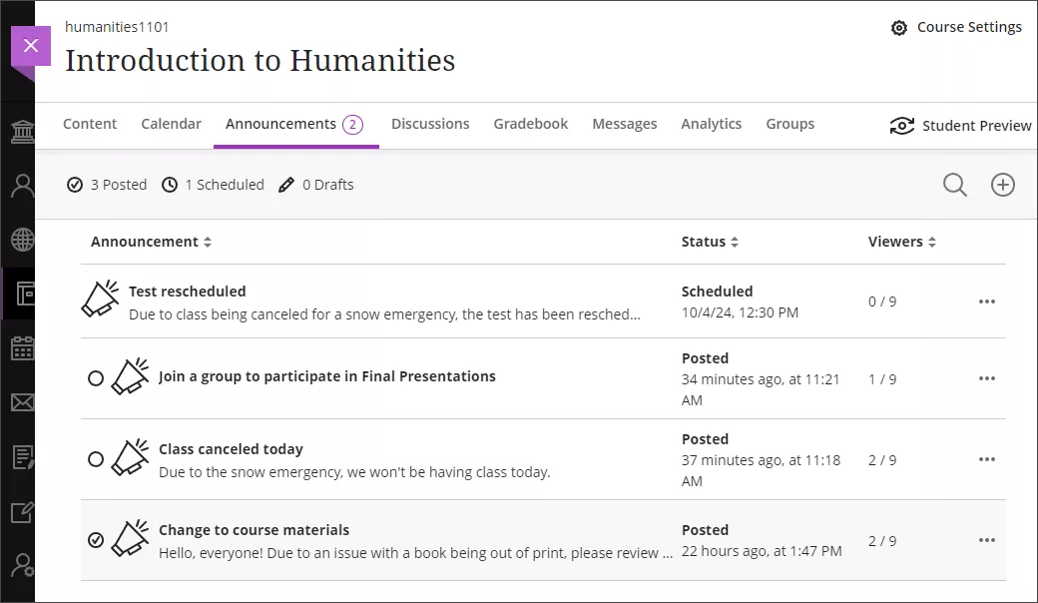Open Grades via the document-and-pencil sidebar icon

click(x=24, y=457)
